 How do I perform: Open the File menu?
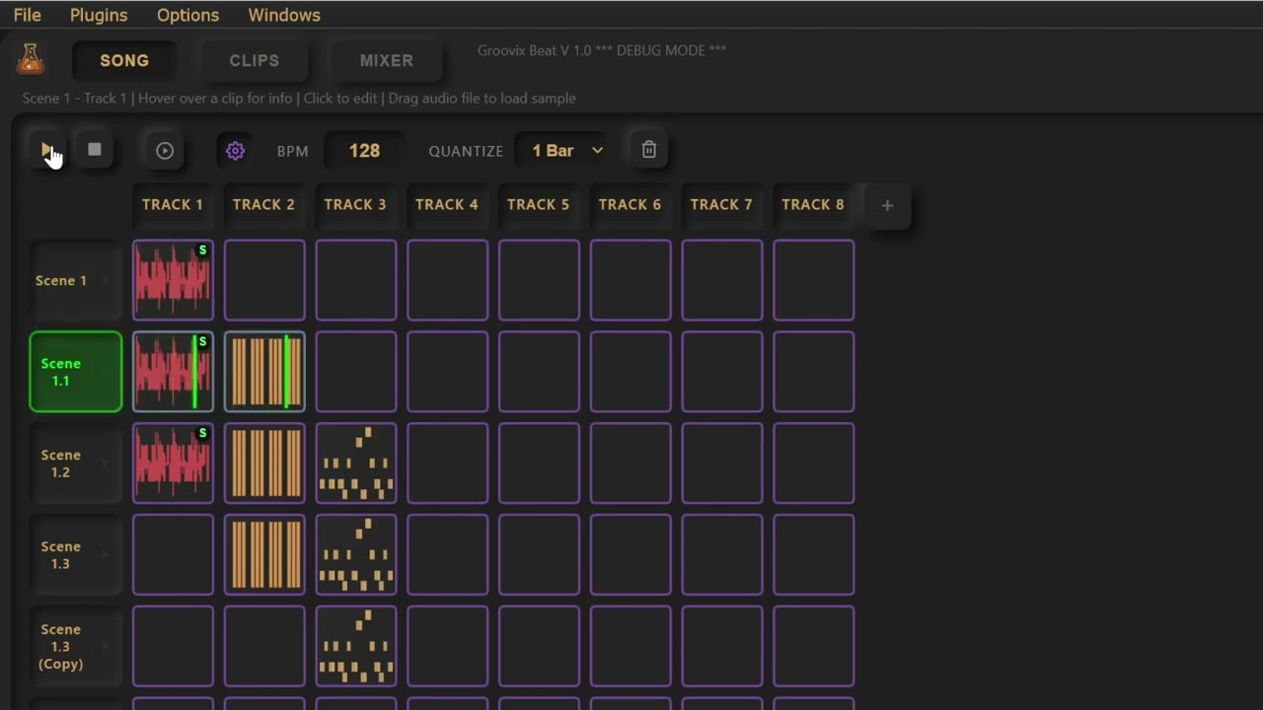click(28, 15)
